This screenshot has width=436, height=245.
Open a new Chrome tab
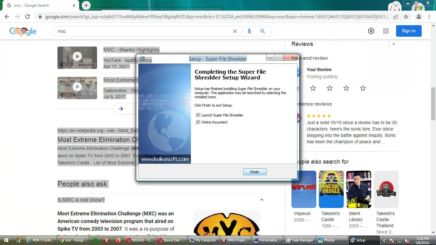86,5
